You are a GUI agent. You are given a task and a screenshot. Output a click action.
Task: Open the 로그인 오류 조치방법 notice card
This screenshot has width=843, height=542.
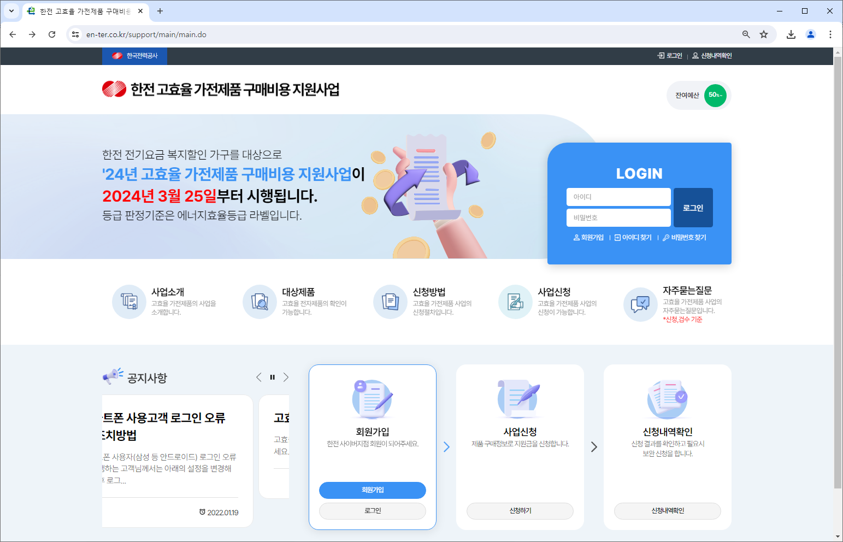[177, 461]
